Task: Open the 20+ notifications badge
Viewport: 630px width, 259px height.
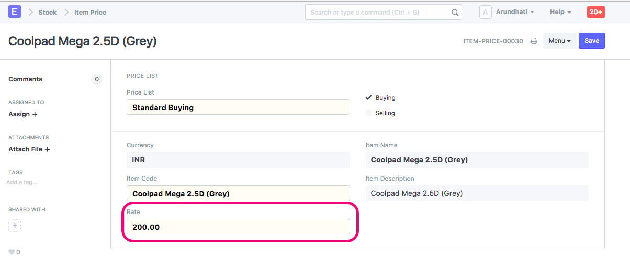Action: [595, 12]
